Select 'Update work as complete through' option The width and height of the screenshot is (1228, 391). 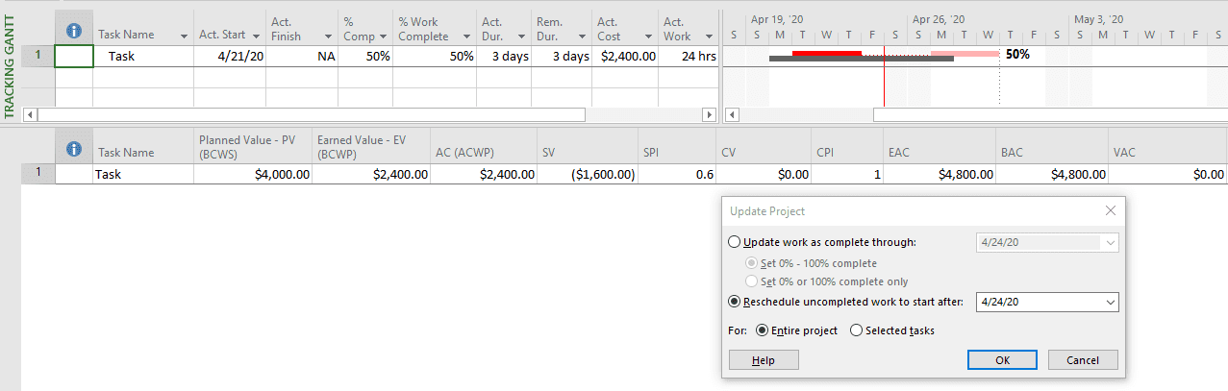(x=737, y=242)
